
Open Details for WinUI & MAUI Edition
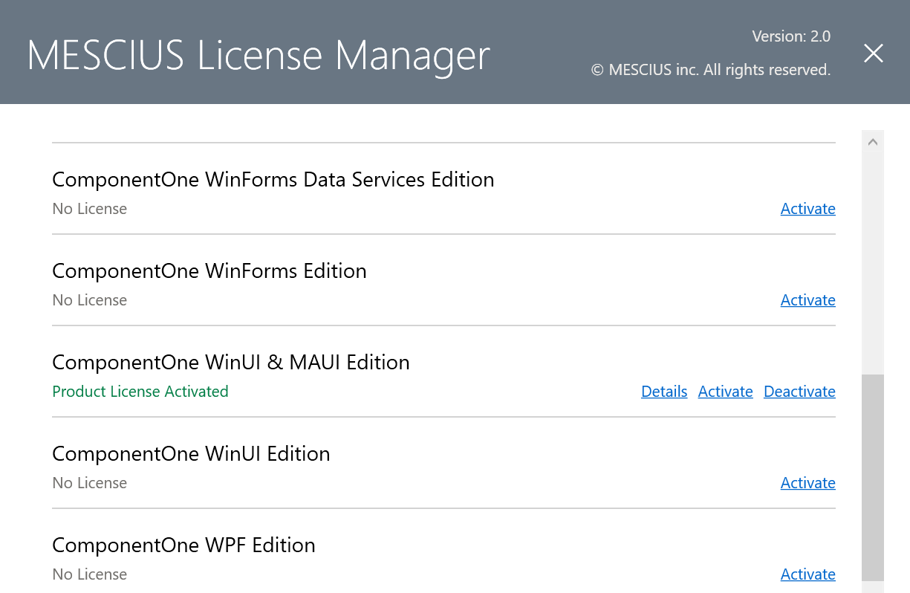tap(664, 392)
